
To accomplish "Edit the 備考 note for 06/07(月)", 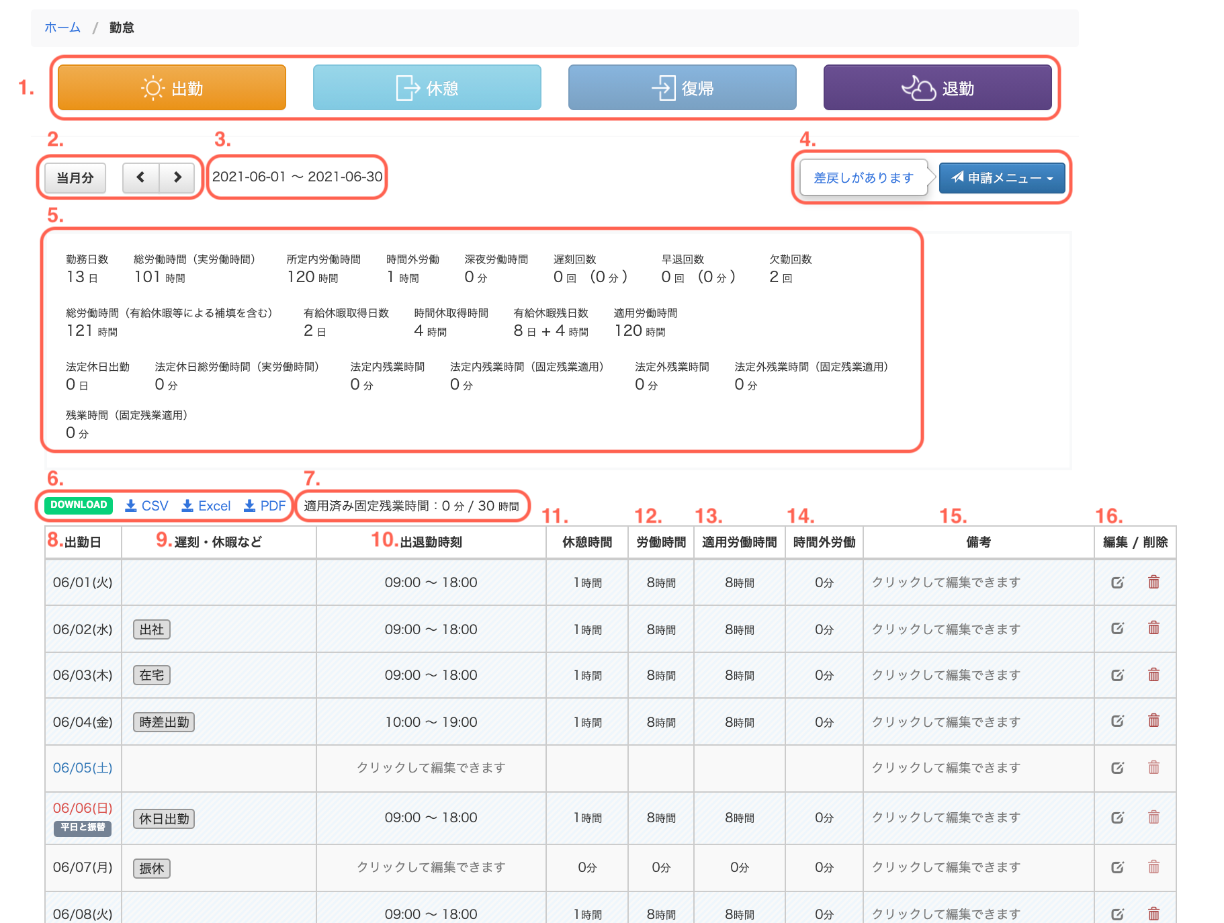I will pos(978,867).
